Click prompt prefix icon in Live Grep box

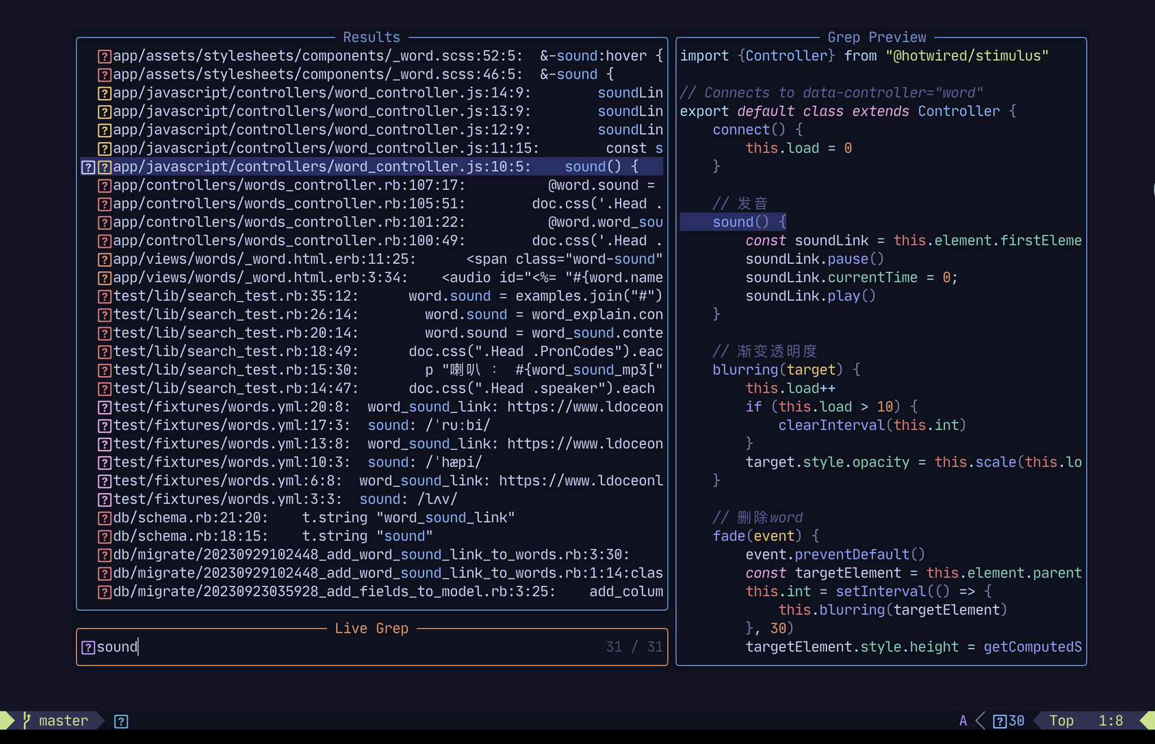click(x=88, y=648)
